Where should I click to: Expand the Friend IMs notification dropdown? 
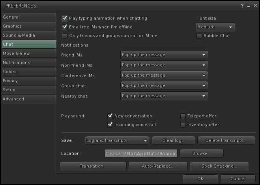click(x=164, y=55)
